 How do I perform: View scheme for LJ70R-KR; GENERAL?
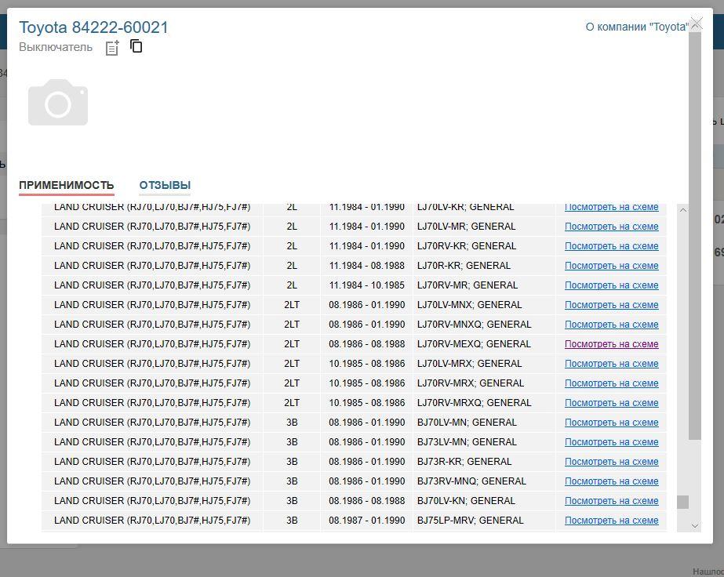pos(611,266)
